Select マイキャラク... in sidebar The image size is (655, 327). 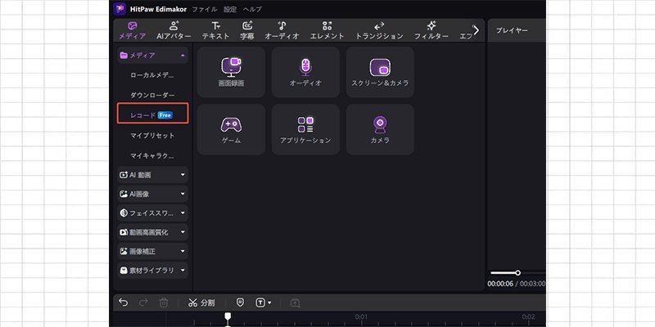152,155
